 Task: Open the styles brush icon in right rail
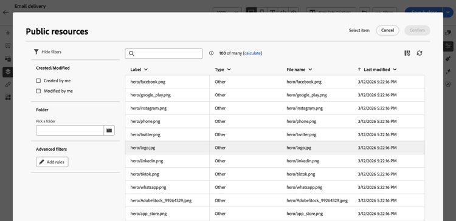click(448, 59)
